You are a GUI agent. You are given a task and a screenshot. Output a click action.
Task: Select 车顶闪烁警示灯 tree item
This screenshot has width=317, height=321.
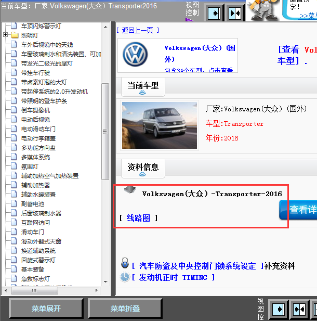coord(41,26)
